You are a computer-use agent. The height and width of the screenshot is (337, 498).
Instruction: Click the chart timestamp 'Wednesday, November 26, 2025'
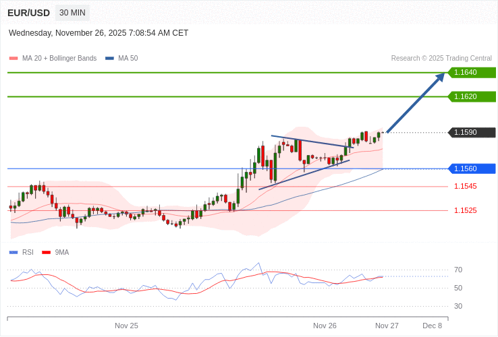67,33
